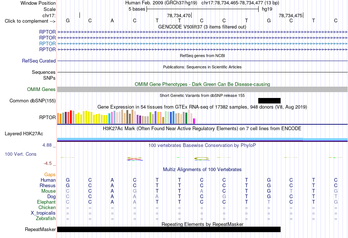Click the OMIM Genes label
This screenshot has width=348, height=238.
(x=41, y=89)
